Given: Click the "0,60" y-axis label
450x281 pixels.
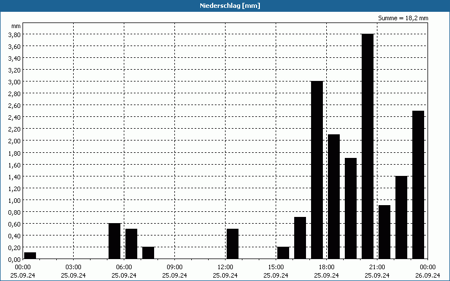Looking at the screenshot, I should point(16,224).
